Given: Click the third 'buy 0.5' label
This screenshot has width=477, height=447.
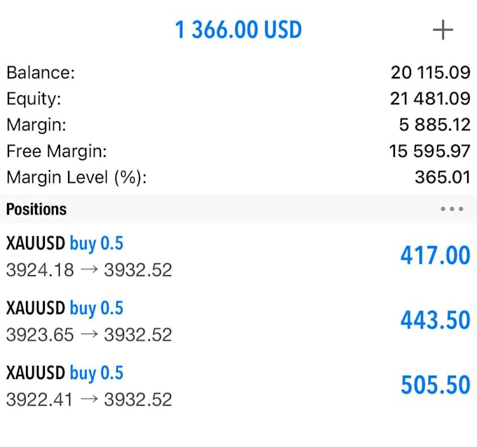Looking at the screenshot, I should pos(96,373).
